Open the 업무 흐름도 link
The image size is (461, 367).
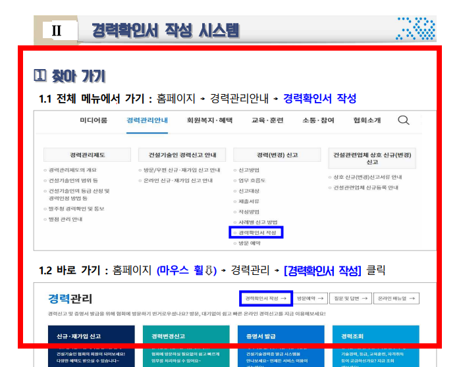[252, 180]
